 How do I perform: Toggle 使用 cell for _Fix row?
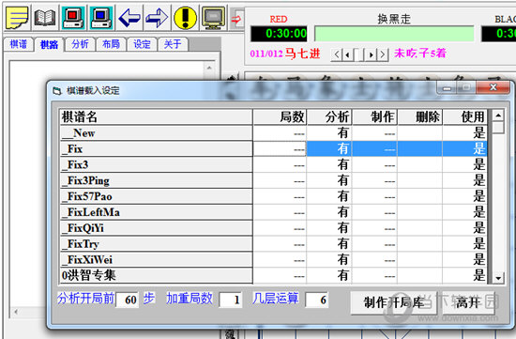coord(465,149)
